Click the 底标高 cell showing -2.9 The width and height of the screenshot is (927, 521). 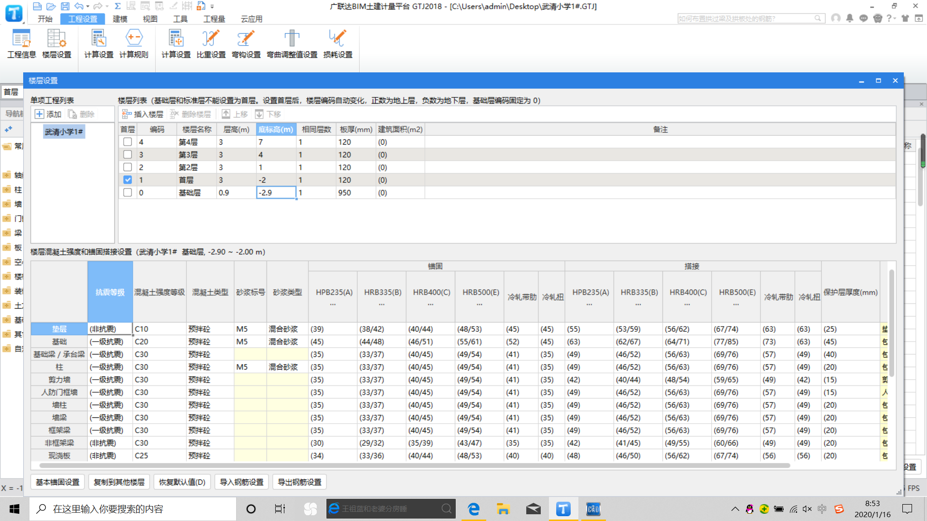point(276,192)
